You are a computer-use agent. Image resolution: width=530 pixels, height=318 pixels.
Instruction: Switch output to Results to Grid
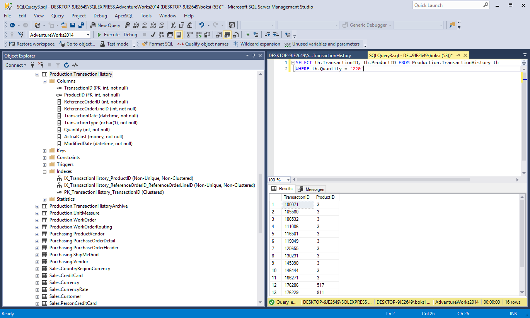click(x=227, y=35)
